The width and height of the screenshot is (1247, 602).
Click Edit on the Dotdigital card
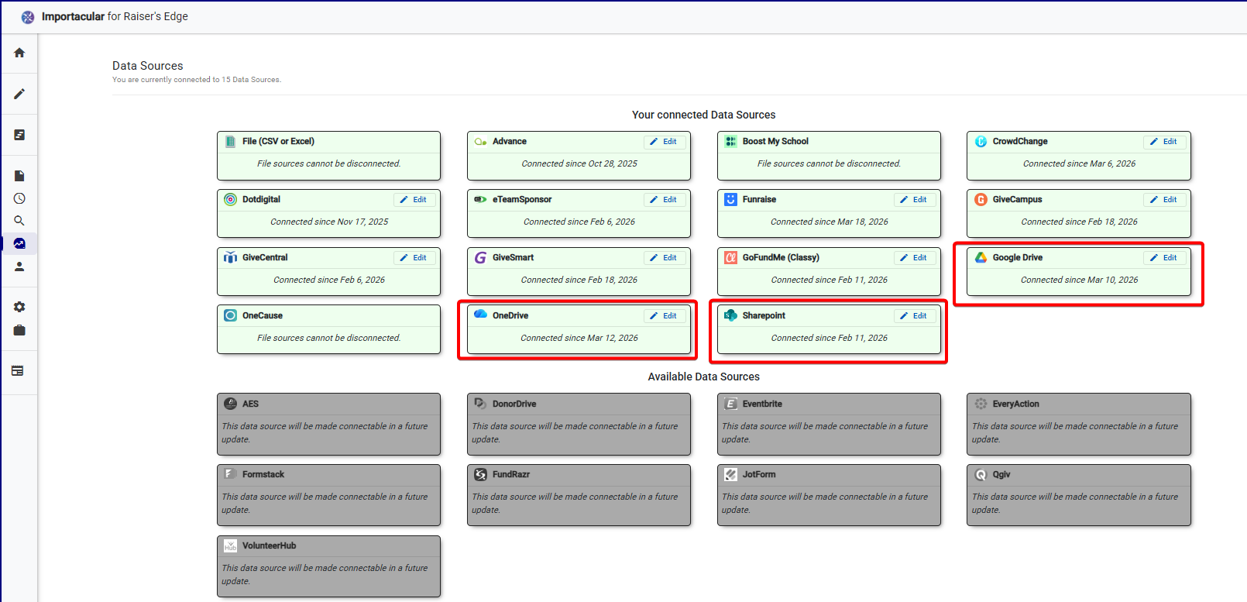coord(414,200)
